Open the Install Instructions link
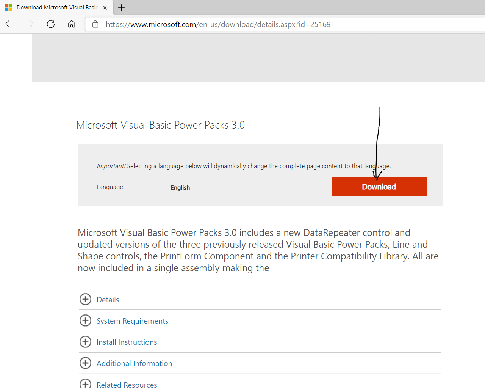This screenshot has width=485, height=388. click(127, 342)
